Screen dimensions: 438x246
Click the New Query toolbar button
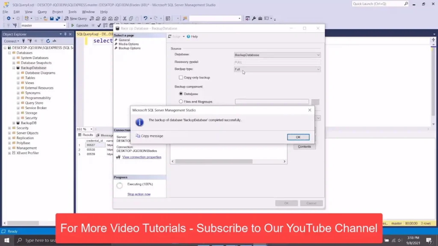click(x=75, y=18)
